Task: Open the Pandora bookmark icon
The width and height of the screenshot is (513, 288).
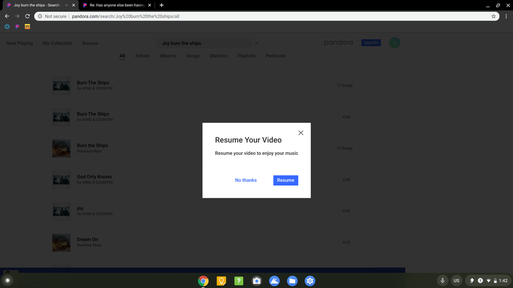Action: (17, 27)
